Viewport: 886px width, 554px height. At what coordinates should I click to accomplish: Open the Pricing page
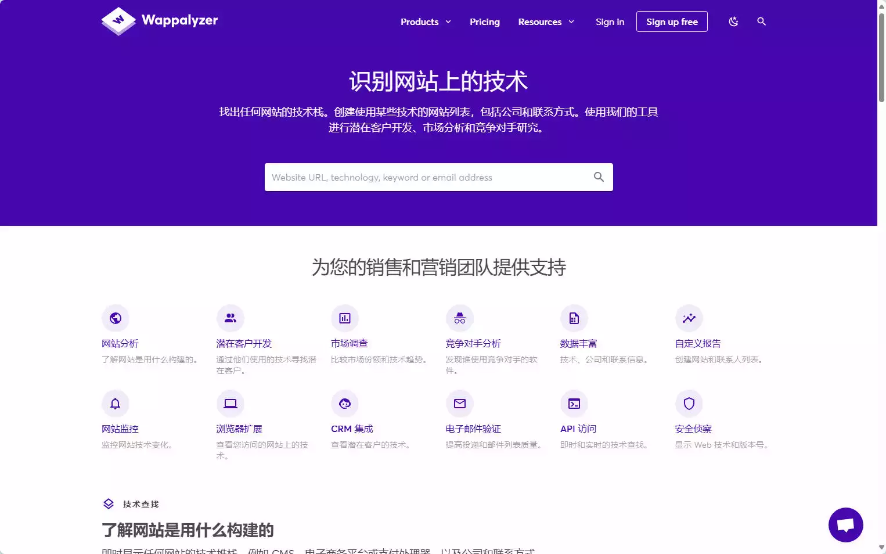click(485, 21)
